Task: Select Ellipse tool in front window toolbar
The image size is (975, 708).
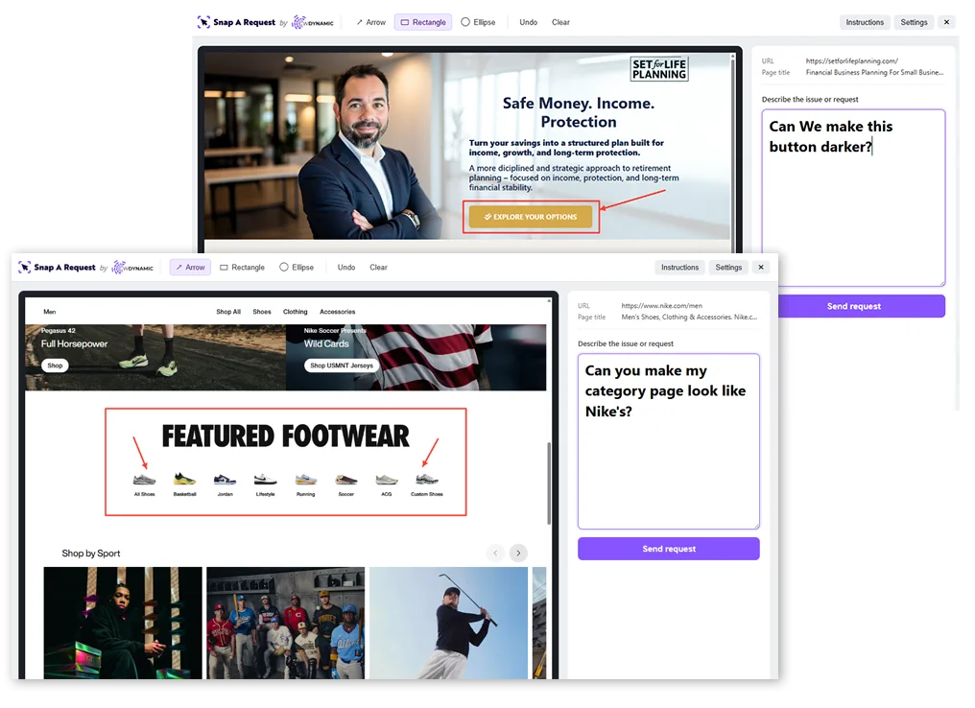Action: tap(297, 268)
